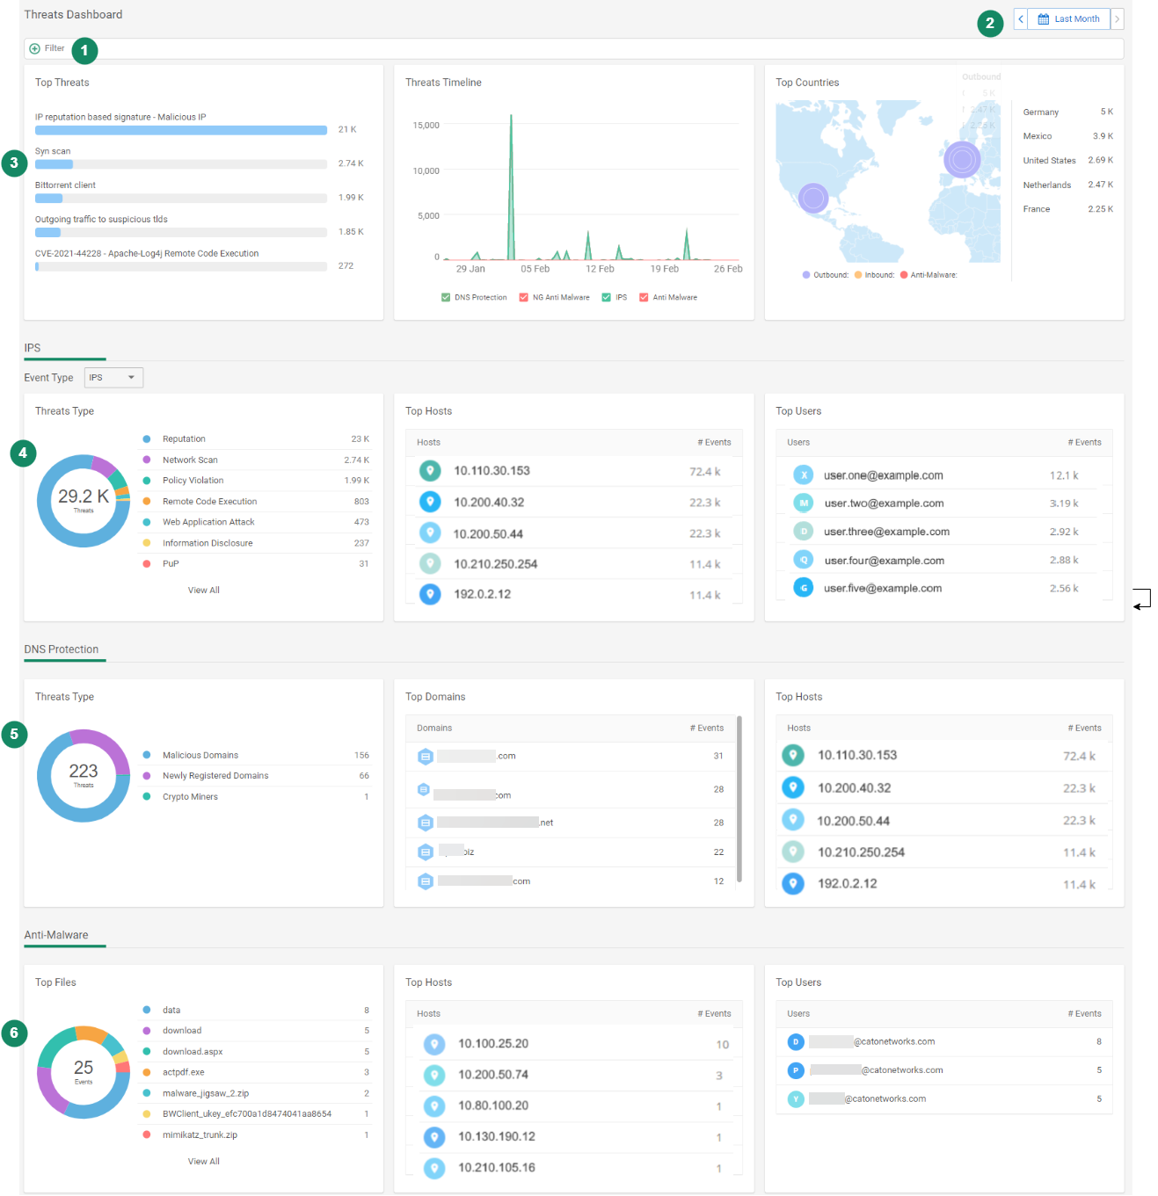Image resolution: width=1158 pixels, height=1196 pixels.
Task: Click View All under IPS Threats Type
Action: (204, 591)
